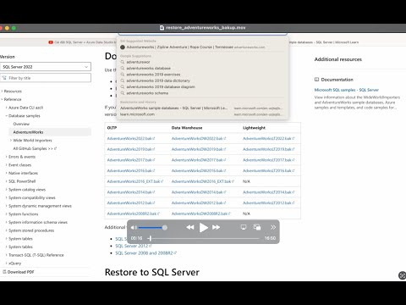Play the video with the play button
The height and width of the screenshot is (305, 406).
point(203,227)
